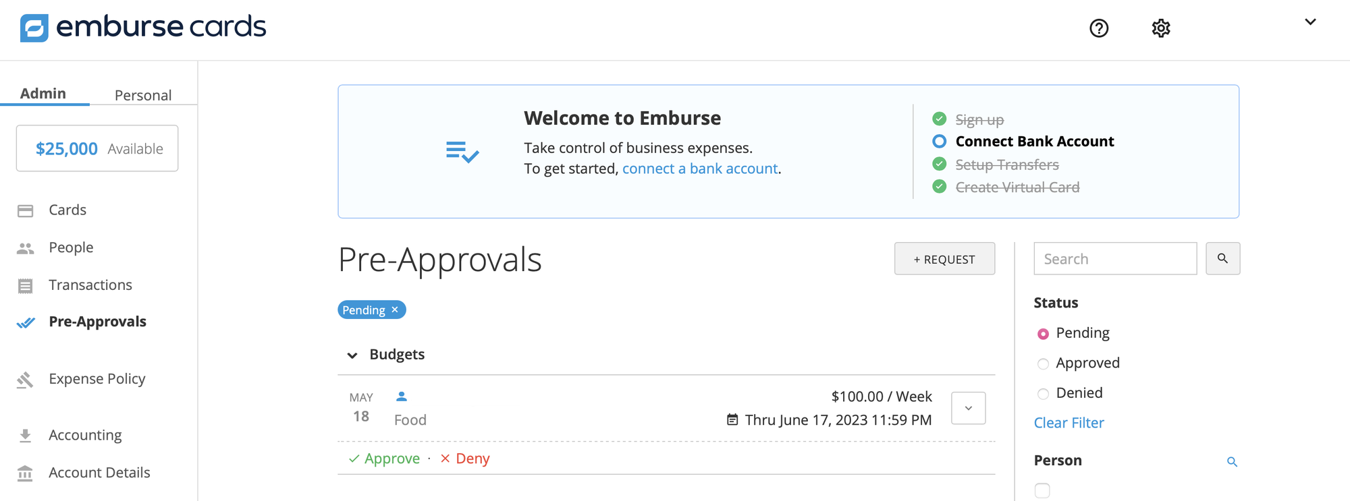The image size is (1350, 501).
Task: Open the Food request actions dropdown
Action: pyautogui.click(x=968, y=407)
